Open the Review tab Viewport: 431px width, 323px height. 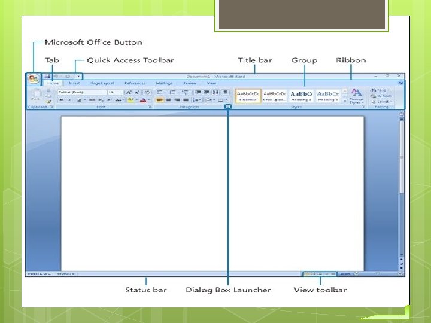(x=190, y=83)
